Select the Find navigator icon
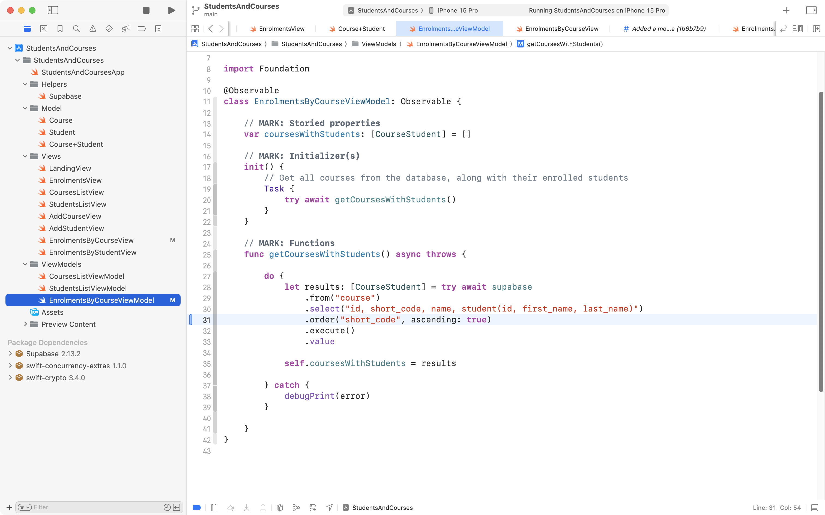Screen dimensions: 825x515 (x=76, y=29)
